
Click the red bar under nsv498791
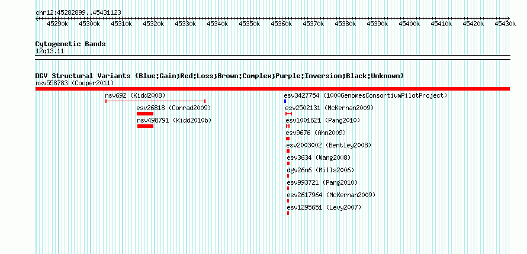pos(146,126)
